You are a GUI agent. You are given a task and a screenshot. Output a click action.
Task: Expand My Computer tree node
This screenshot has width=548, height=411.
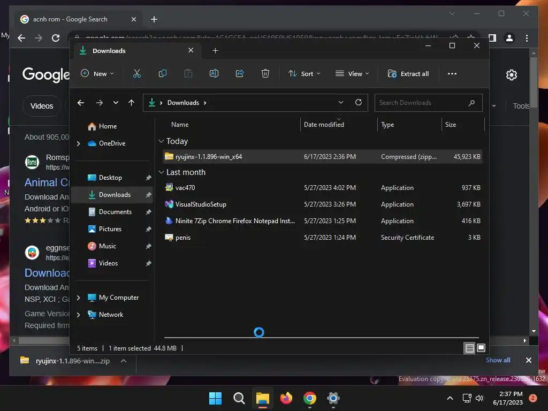(78, 298)
